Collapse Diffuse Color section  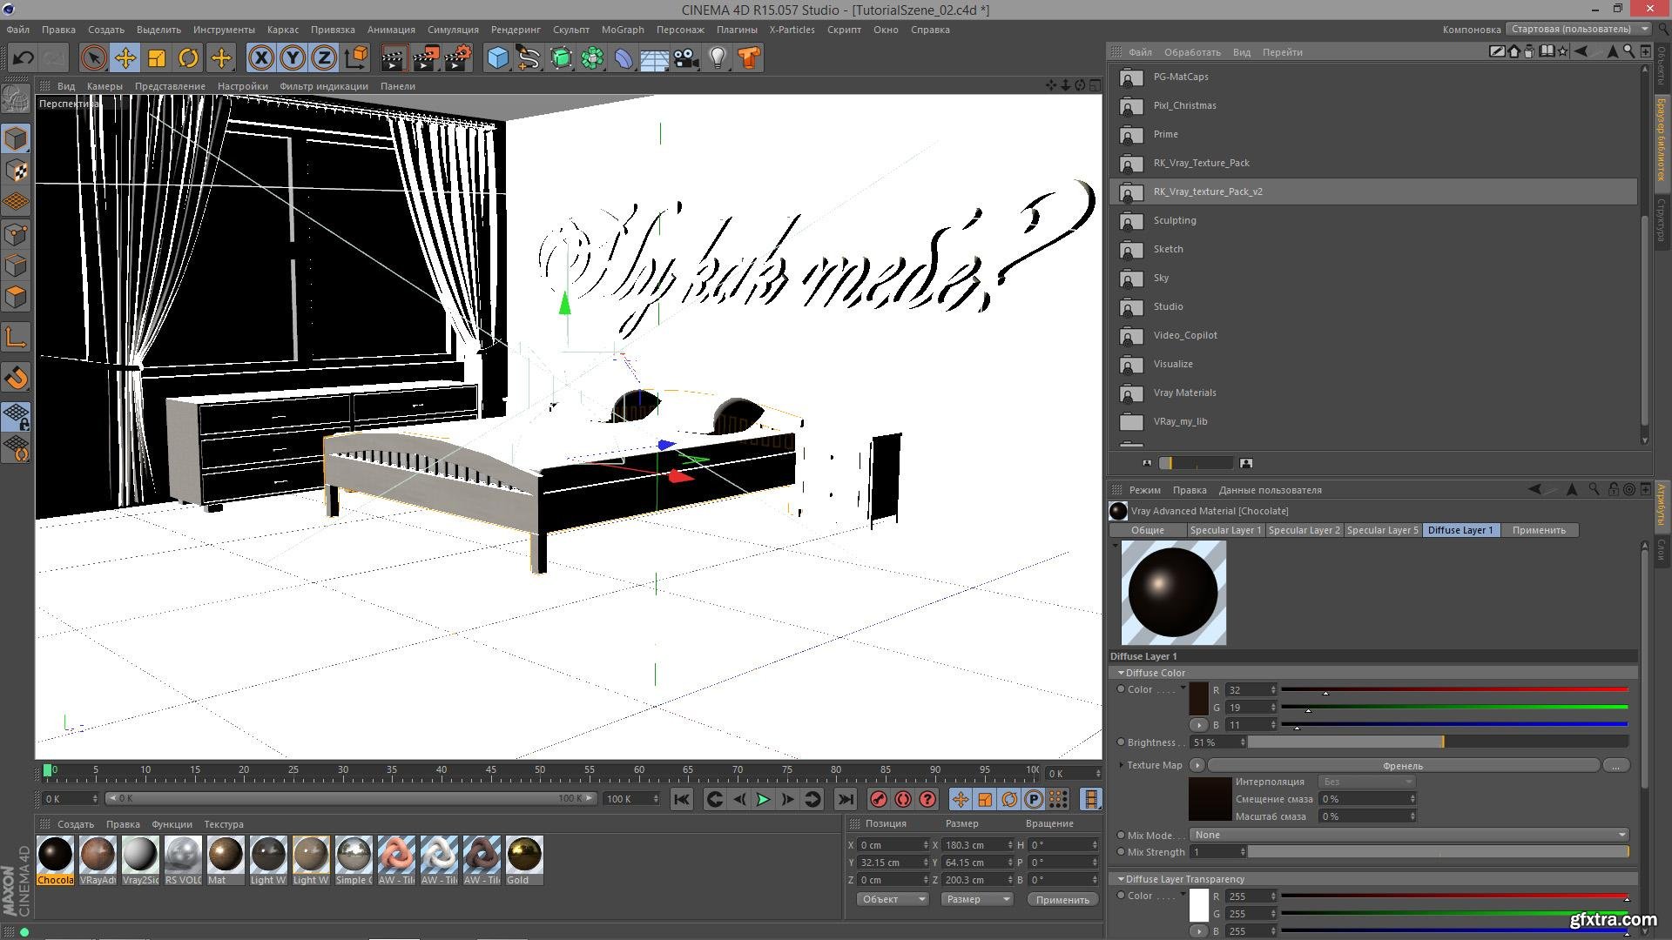(x=1122, y=673)
